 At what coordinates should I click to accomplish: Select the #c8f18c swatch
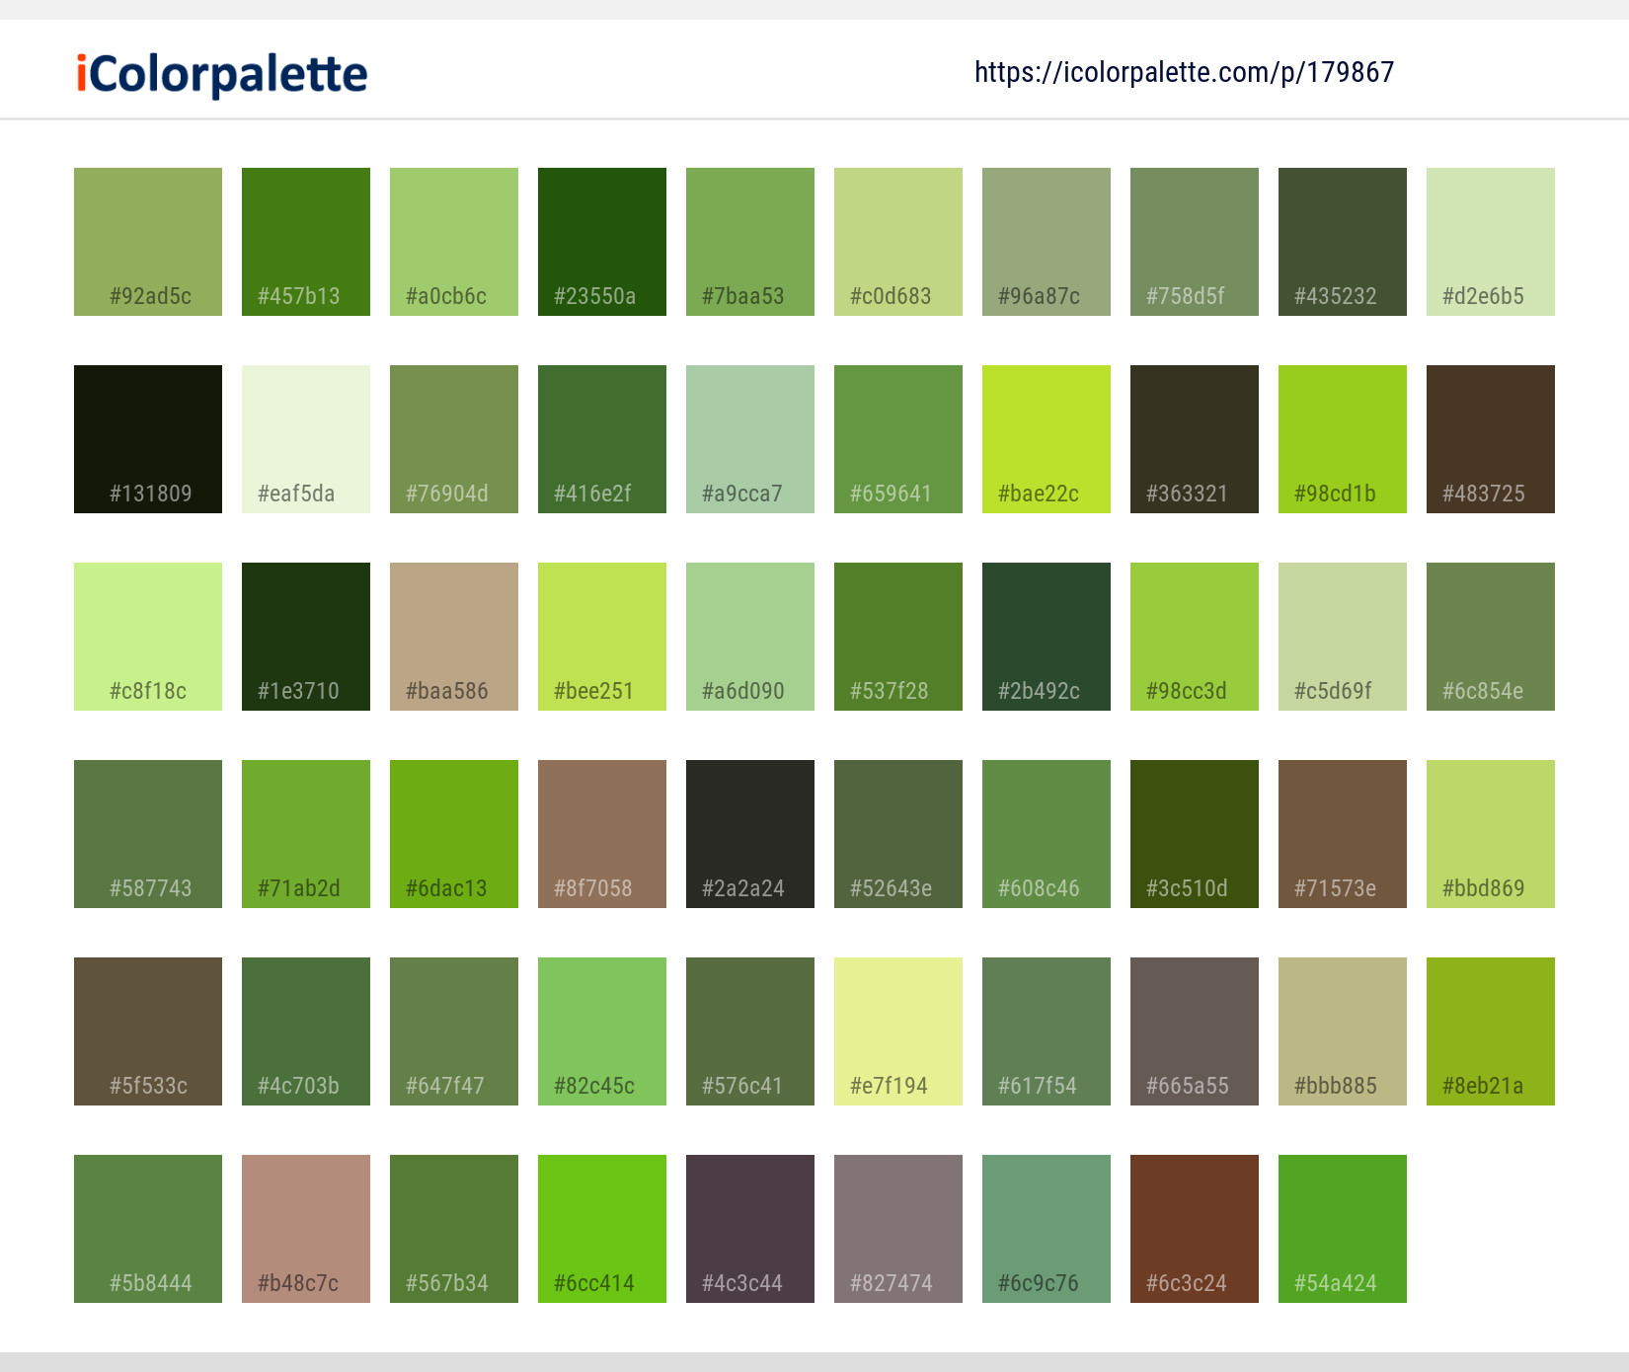[x=148, y=637]
